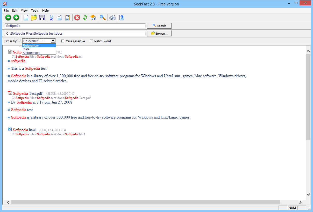Click the '1 KB, 12.4.2011 7:34' file info

[53, 130]
